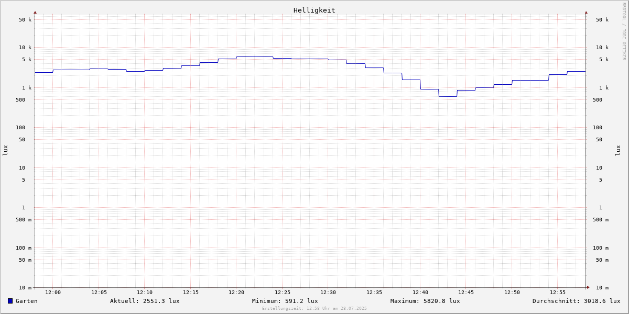The width and height of the screenshot is (629, 314).
Task: Click the 50 m label on right axis
Action: coord(602,260)
